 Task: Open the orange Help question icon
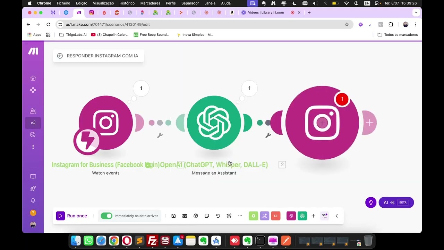coord(33,212)
